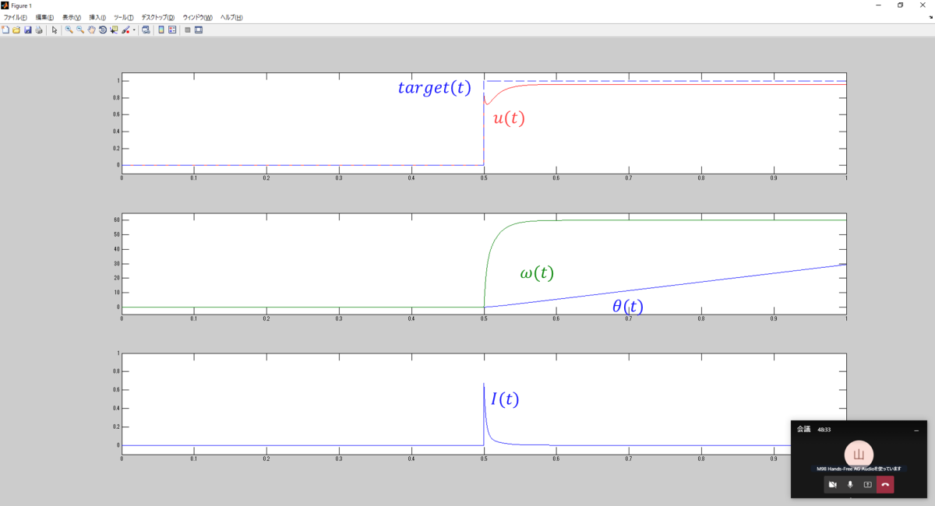Print the current figure
The image size is (935, 506).
(39, 30)
